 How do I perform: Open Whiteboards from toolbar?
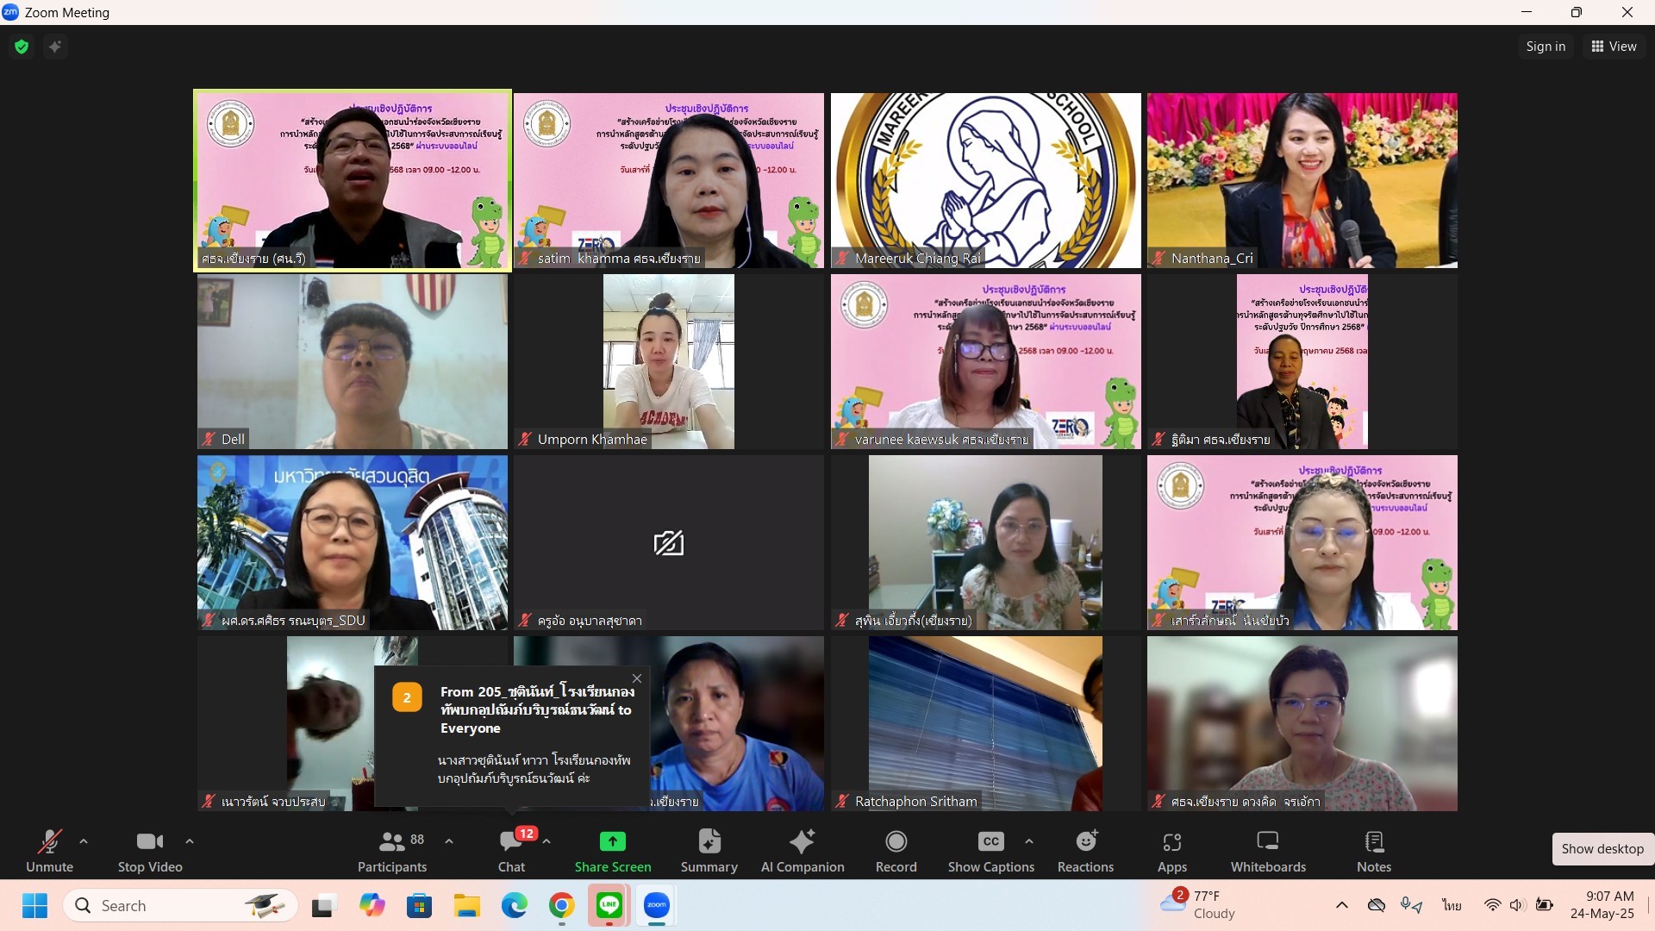[1267, 850]
